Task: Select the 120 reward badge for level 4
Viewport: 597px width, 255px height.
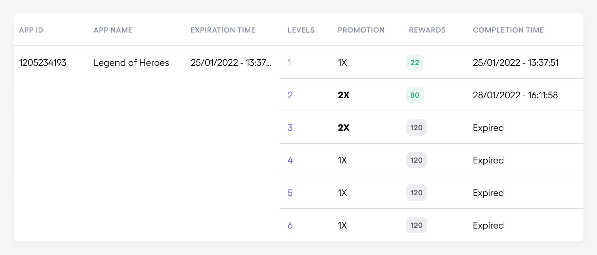Action: click(x=417, y=160)
